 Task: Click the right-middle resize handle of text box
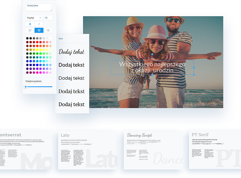[194, 67]
